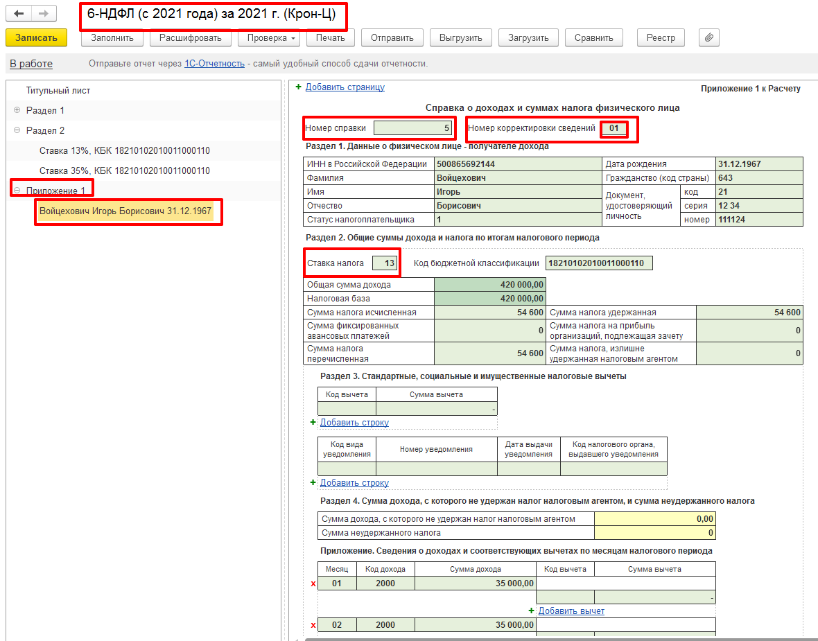Screen dimensions: 818x641
Task: Click the forward navigation arrow
Action: (x=44, y=14)
